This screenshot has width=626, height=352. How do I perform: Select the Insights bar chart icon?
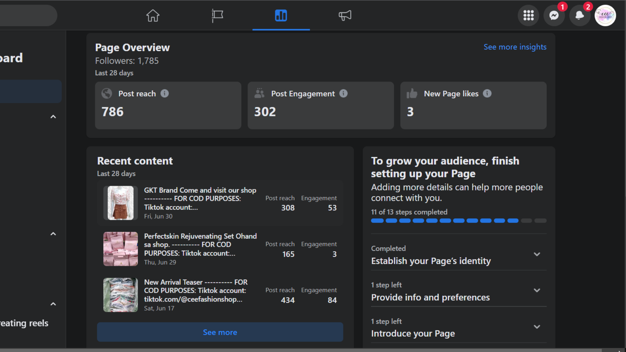click(281, 15)
